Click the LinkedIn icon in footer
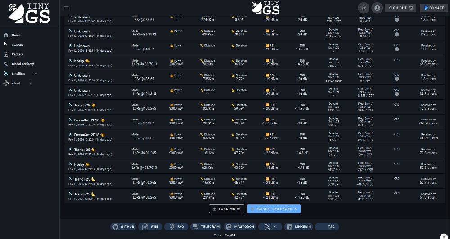Viewport: 450px width, 239px height. click(289, 227)
